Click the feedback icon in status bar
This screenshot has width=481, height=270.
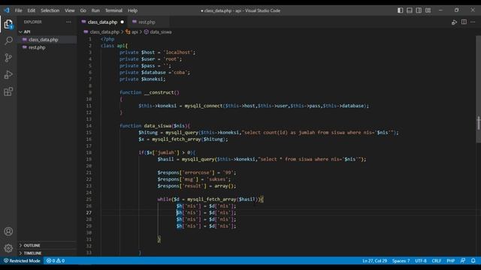coord(463,260)
